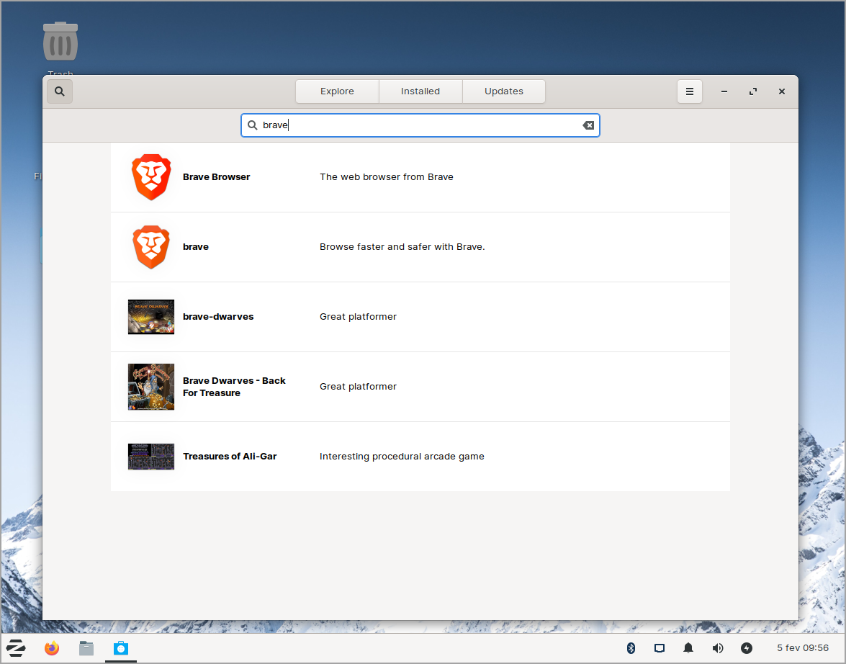Select the brave-dwarves result name

click(x=218, y=317)
